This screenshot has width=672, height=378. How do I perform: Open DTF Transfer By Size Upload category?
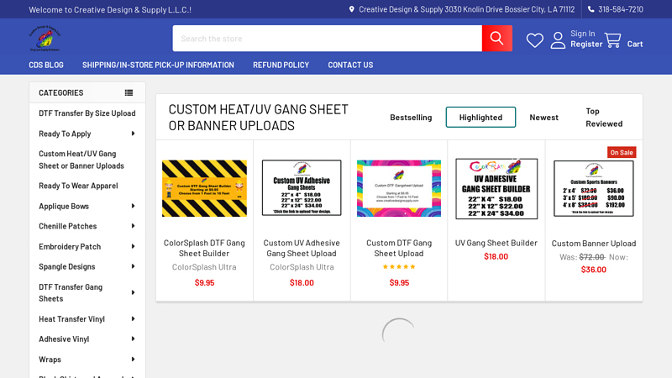[87, 113]
